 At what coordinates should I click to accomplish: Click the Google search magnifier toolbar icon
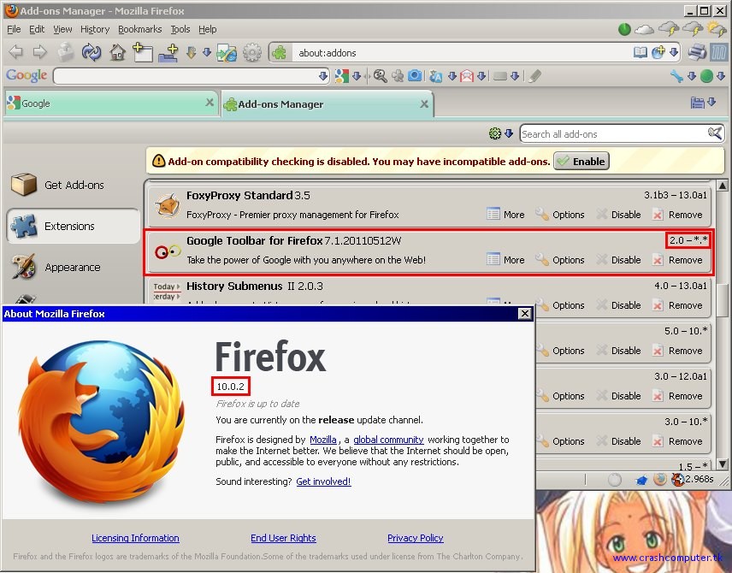[380, 75]
